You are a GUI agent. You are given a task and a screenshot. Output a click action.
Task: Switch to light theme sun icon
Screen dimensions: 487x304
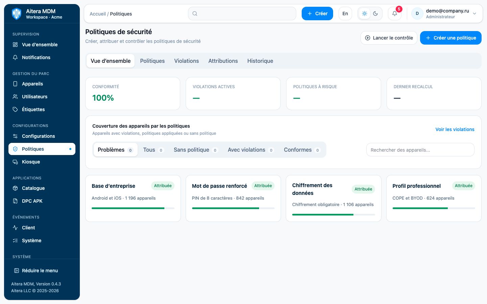[364, 14]
